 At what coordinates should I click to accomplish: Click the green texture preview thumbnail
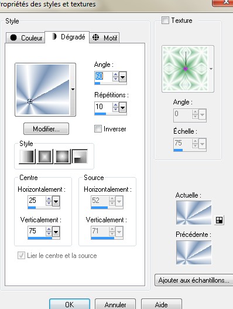click(185, 69)
